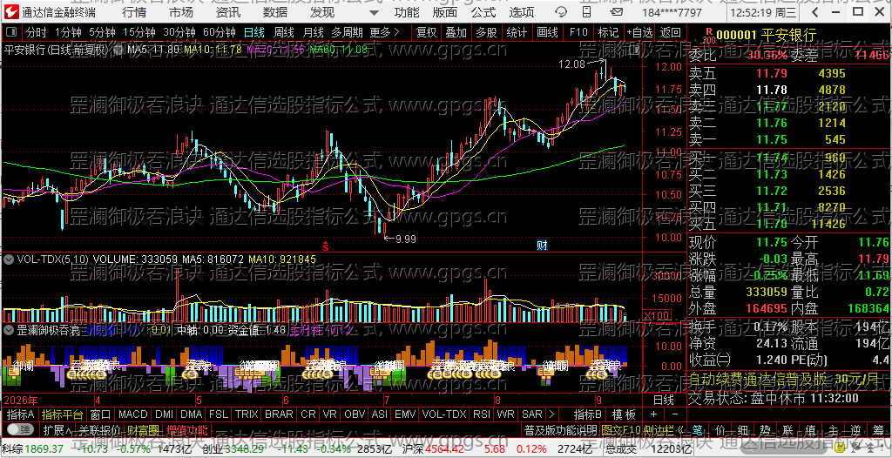Add stock with +自选 button
The height and width of the screenshot is (458, 892).
(x=640, y=32)
